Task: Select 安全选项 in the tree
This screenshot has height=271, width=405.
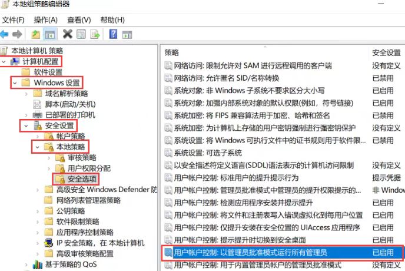Action: point(82,179)
